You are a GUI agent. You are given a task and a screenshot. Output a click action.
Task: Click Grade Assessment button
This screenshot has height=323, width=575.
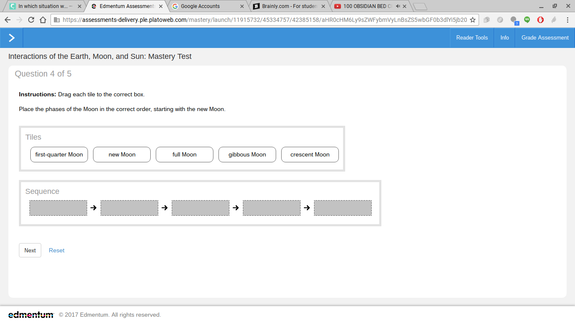[545, 38]
